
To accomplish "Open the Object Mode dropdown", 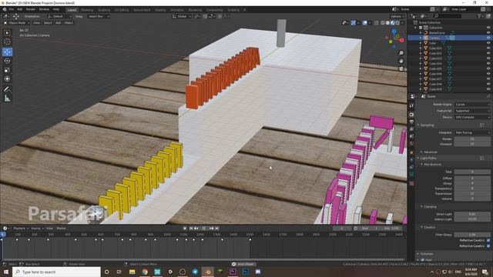I will tap(16, 23).
